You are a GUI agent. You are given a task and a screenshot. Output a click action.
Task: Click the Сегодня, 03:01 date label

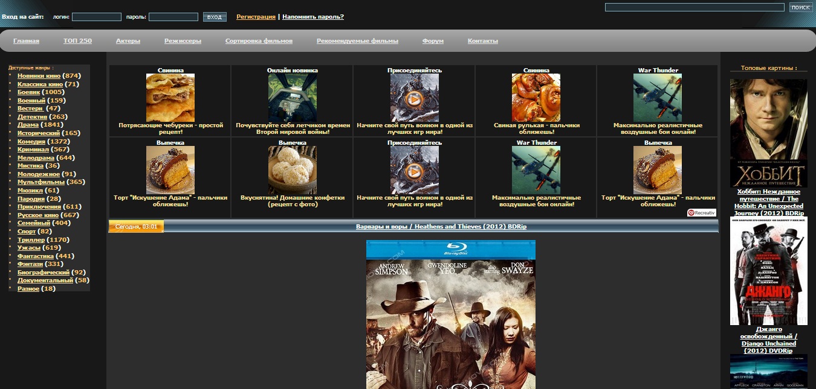click(x=136, y=227)
